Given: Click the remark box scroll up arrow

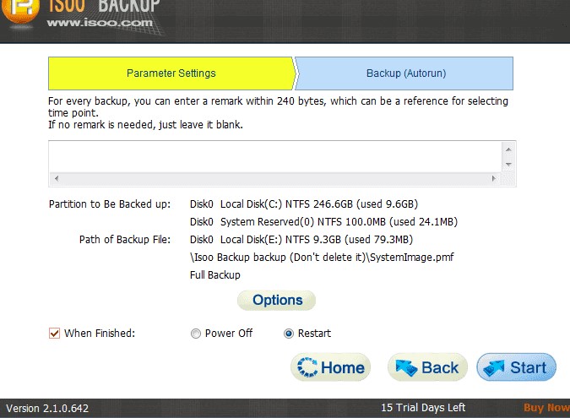Looking at the screenshot, I should coord(508,149).
